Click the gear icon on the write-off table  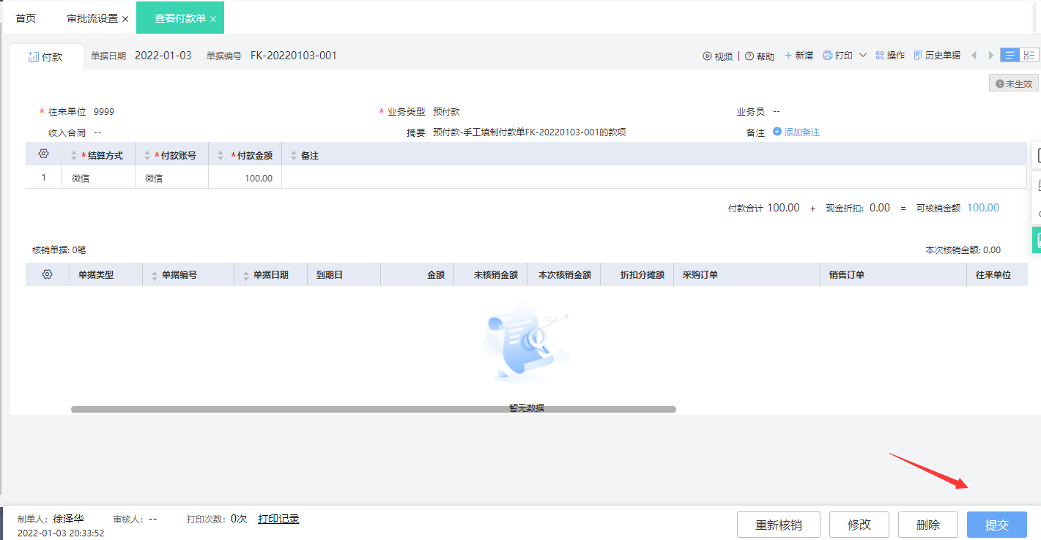pos(47,274)
